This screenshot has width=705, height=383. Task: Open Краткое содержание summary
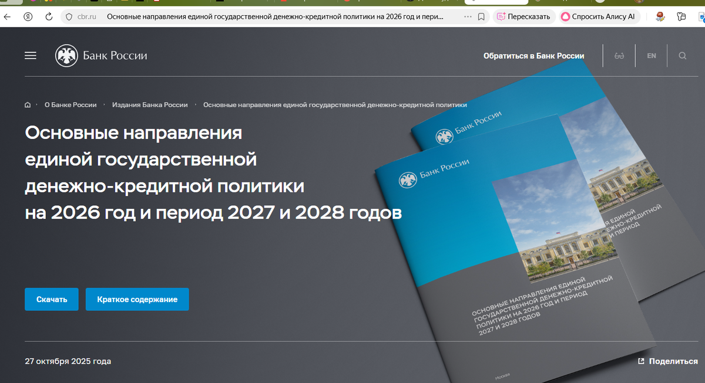137,299
